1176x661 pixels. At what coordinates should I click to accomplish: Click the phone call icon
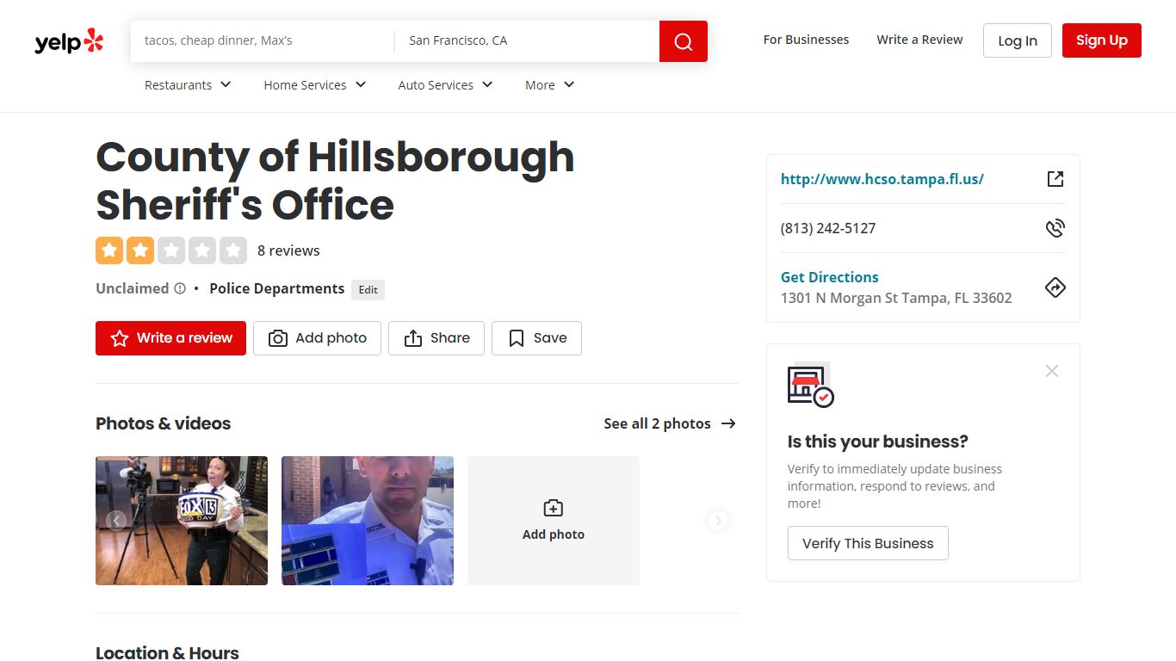(x=1055, y=228)
